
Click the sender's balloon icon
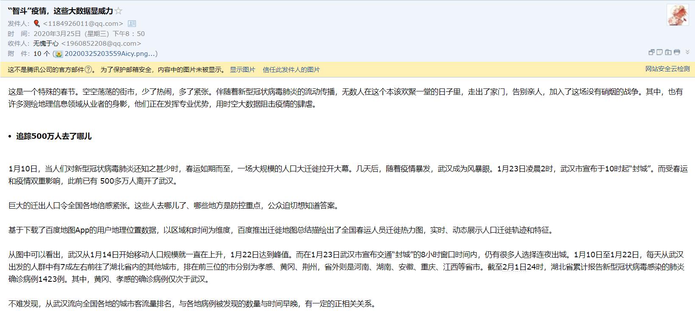(37, 24)
